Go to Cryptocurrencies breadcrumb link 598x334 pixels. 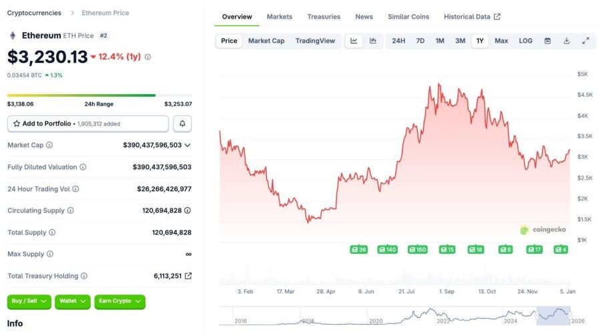click(x=34, y=13)
